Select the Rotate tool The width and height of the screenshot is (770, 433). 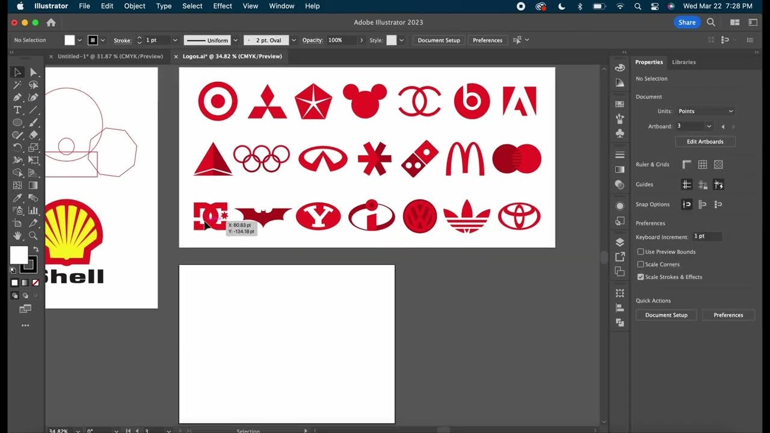pos(17,148)
